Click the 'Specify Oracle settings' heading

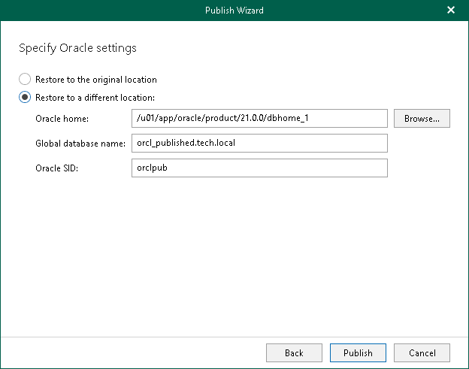click(77, 48)
